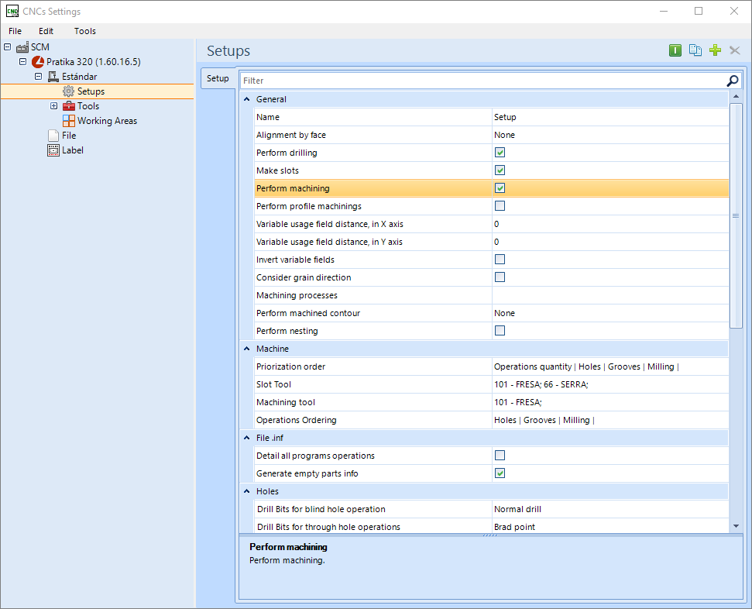
Task: Click into the Filter input field
Action: (483, 81)
